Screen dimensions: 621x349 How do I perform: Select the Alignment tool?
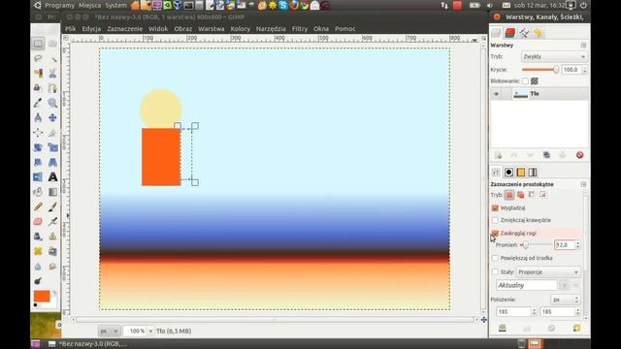click(x=38, y=133)
